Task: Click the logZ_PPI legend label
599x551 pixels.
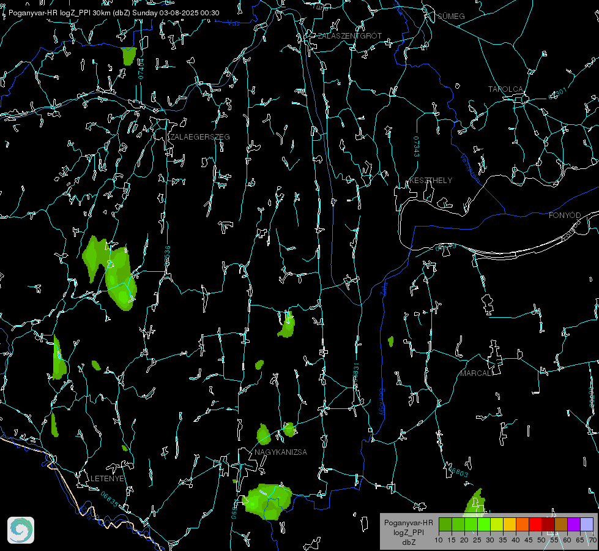Action: 408,532
